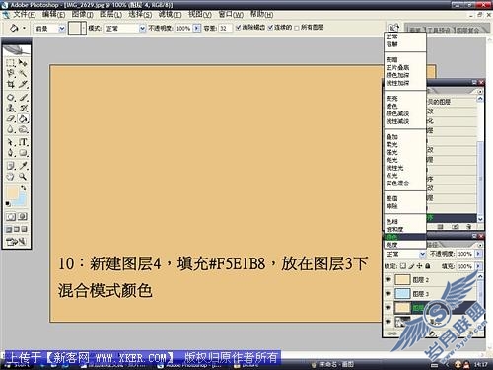Open Layers panel flyout menu arrow
Viewport: 493px width, 370px height.
(480, 245)
